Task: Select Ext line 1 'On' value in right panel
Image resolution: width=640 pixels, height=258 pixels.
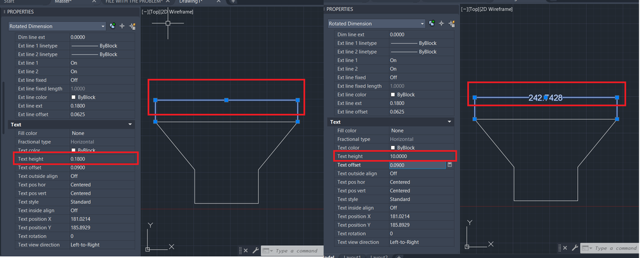Action: (x=393, y=60)
